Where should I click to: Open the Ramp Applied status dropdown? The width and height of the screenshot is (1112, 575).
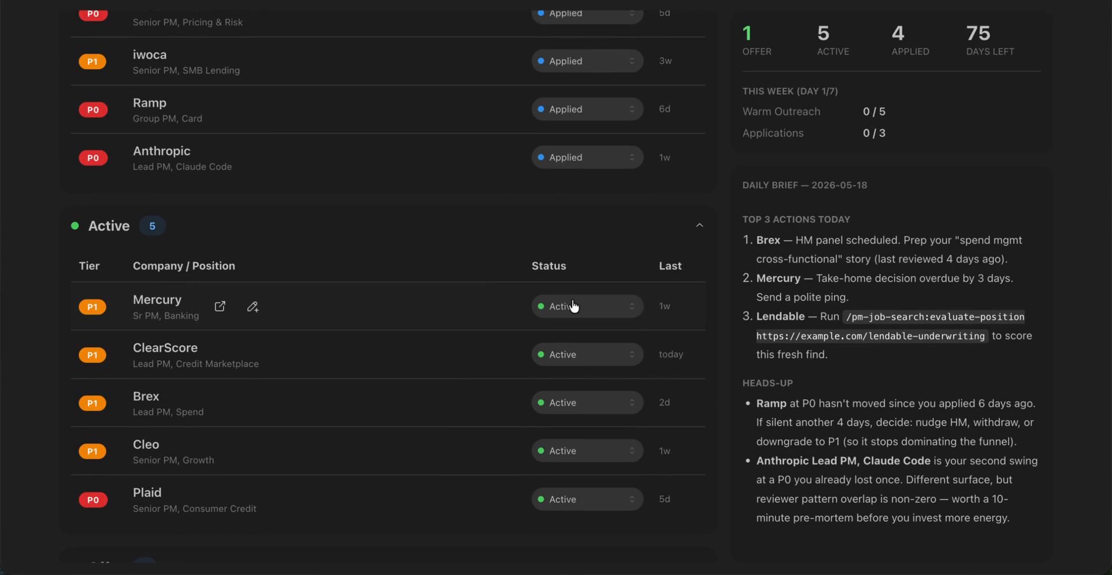587,109
